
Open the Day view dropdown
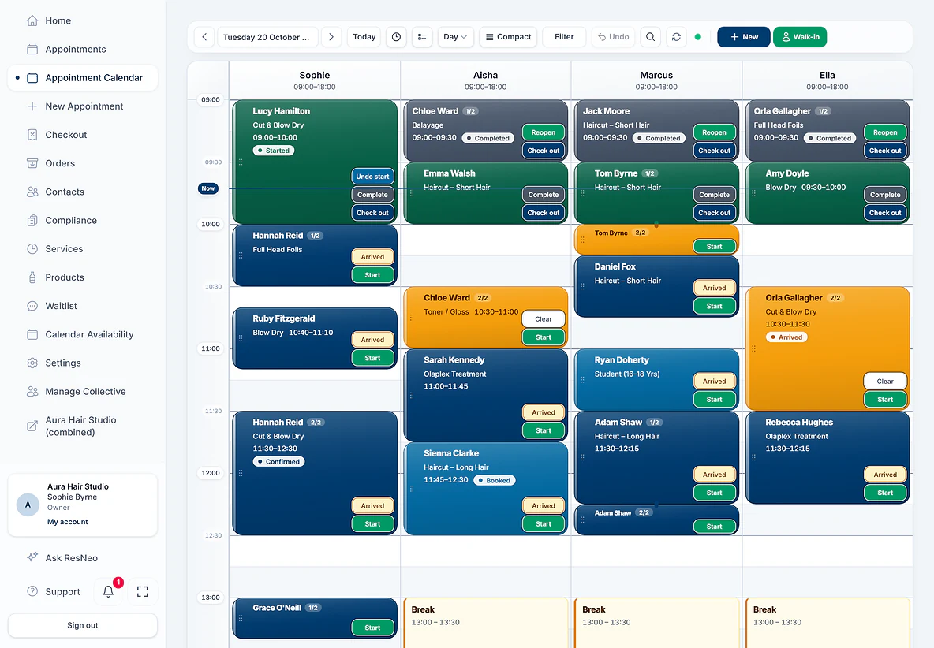pos(456,37)
